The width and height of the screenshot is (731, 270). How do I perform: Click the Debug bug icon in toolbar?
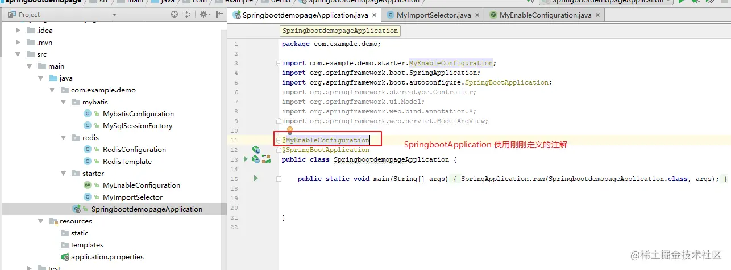point(695,2)
